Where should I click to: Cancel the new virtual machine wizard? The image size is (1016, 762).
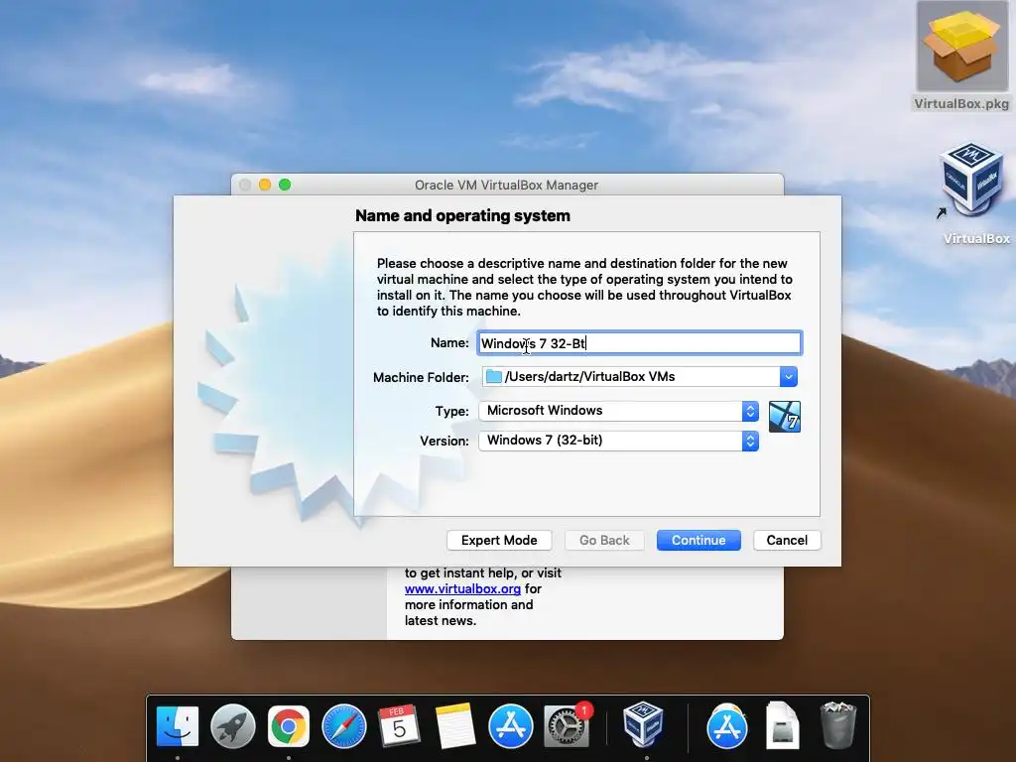(x=787, y=541)
